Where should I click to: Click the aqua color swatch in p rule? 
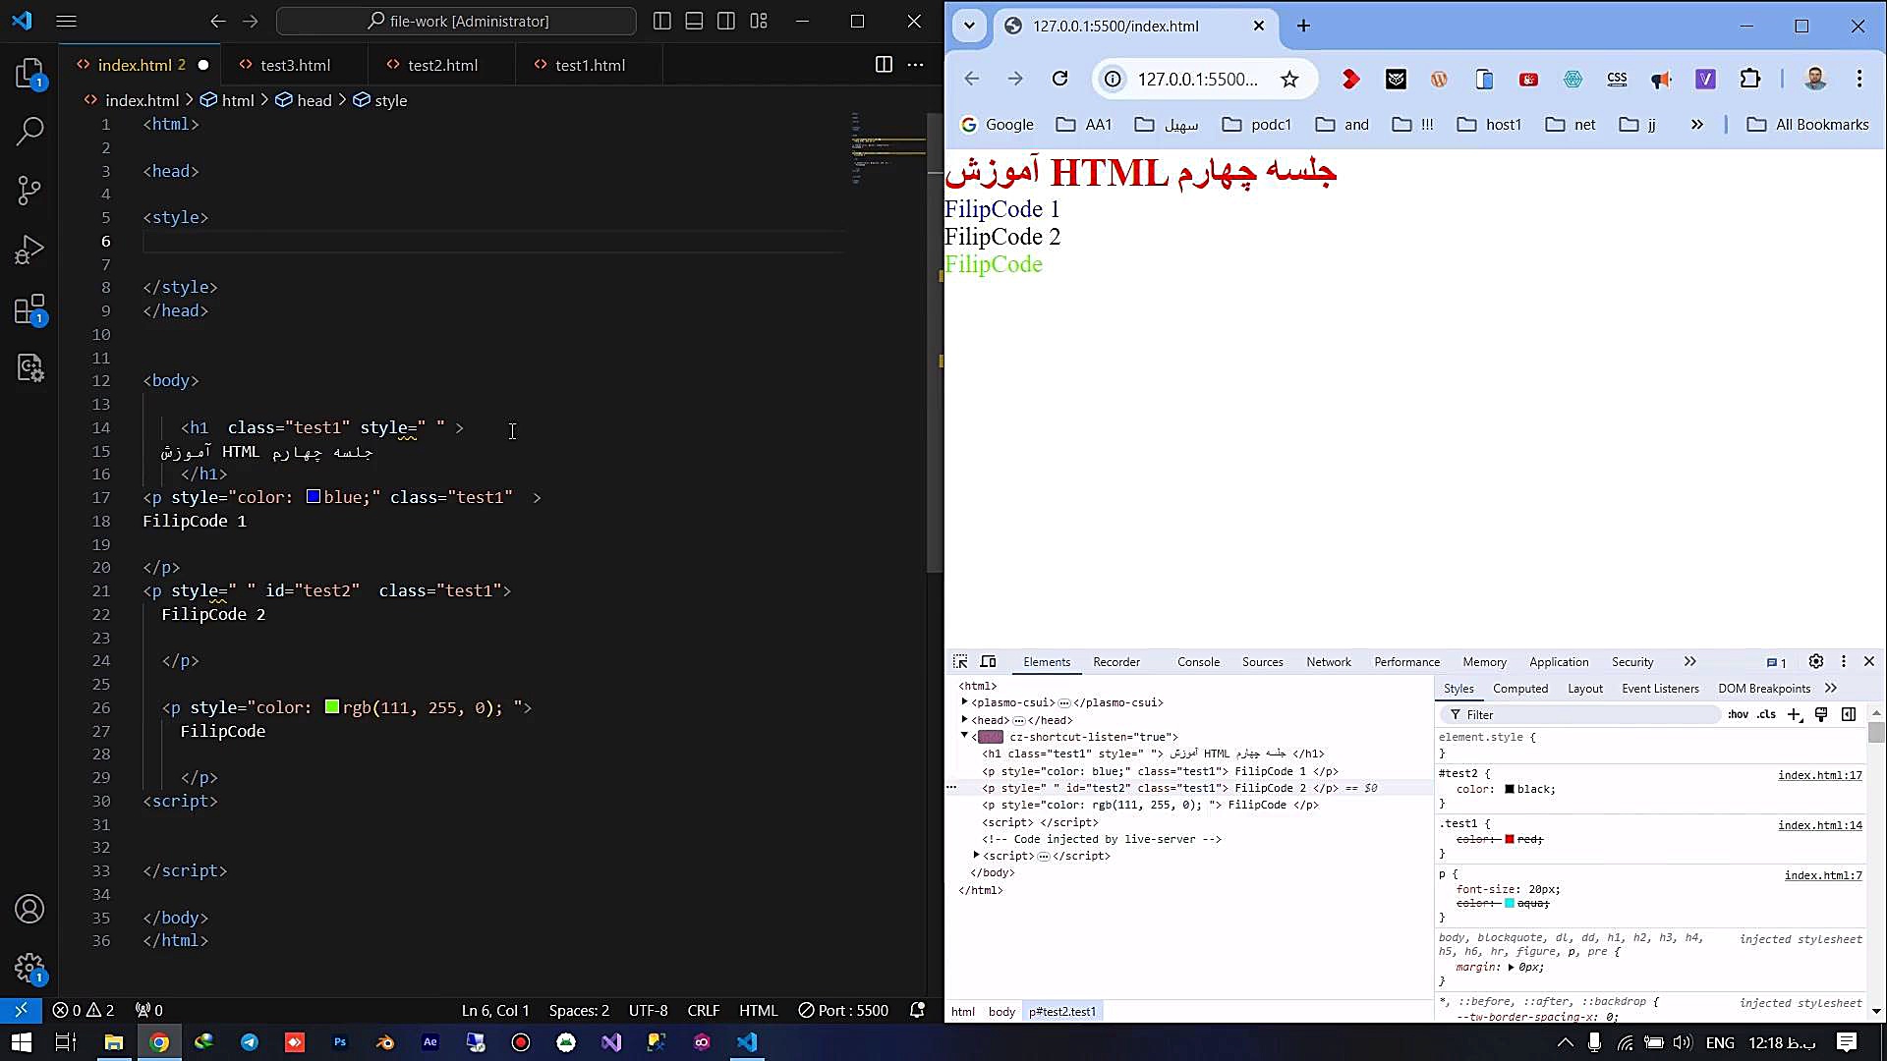pos(1510,904)
